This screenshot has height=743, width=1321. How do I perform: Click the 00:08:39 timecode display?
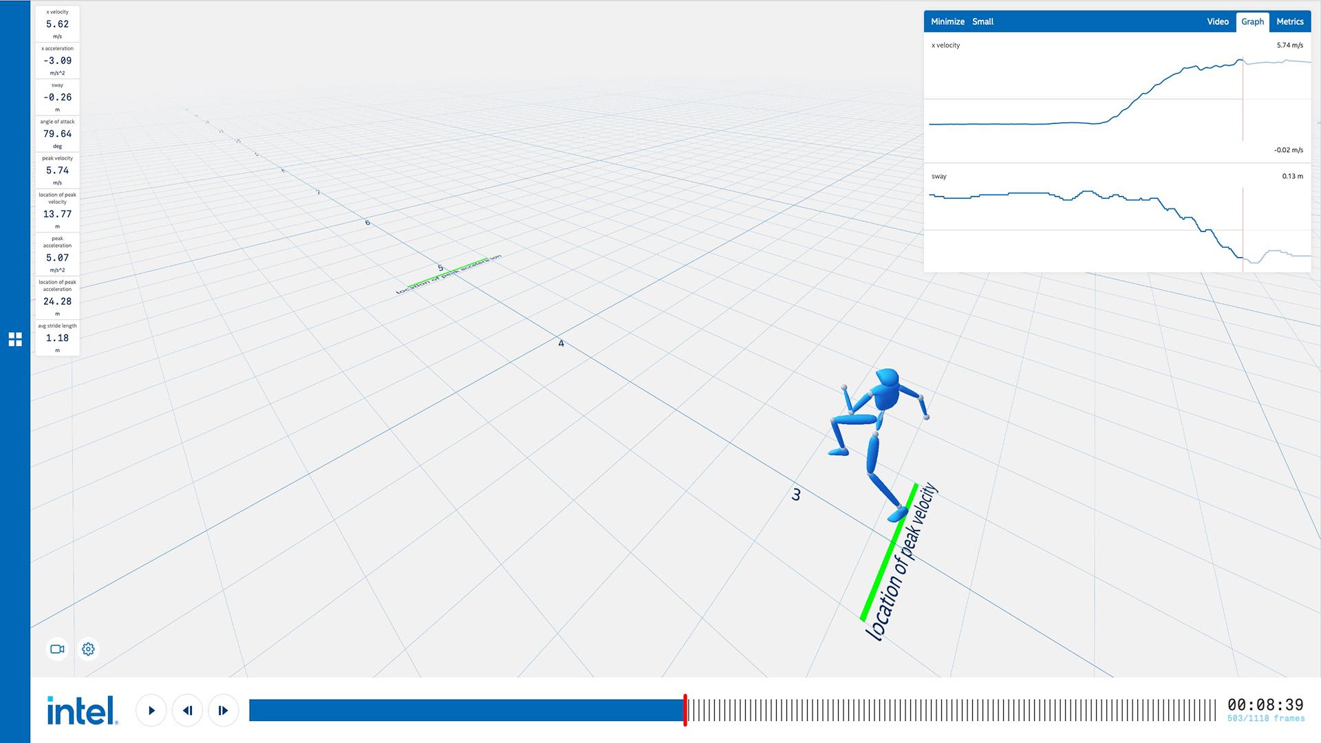click(1265, 704)
